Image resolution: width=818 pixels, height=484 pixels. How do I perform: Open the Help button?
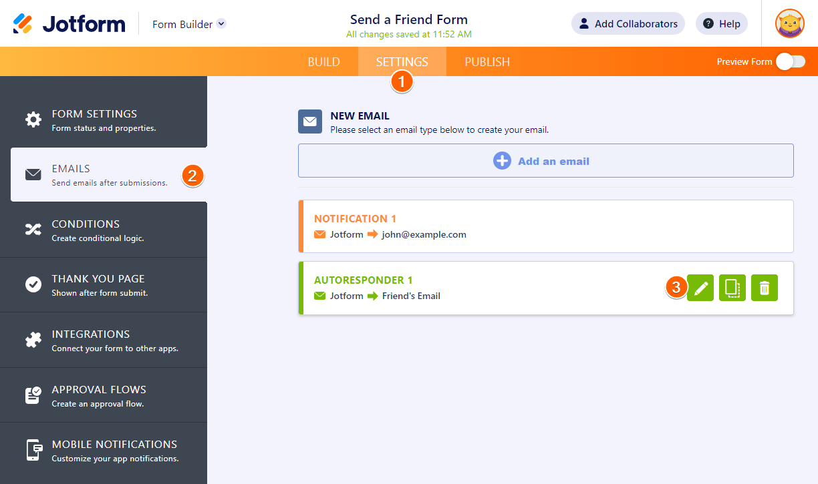[721, 23]
